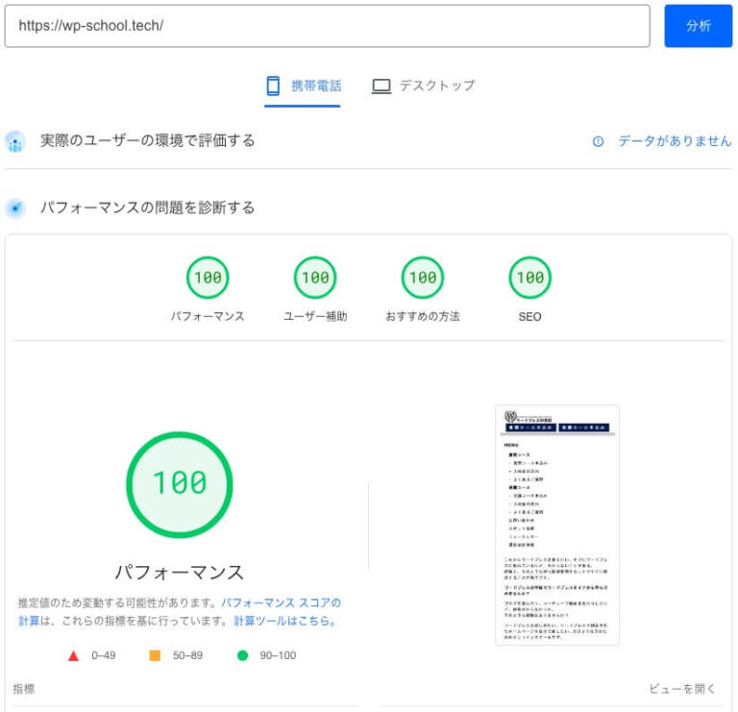
Task: Click the red triangle 0–49 legend icon
Action: [x=73, y=655]
